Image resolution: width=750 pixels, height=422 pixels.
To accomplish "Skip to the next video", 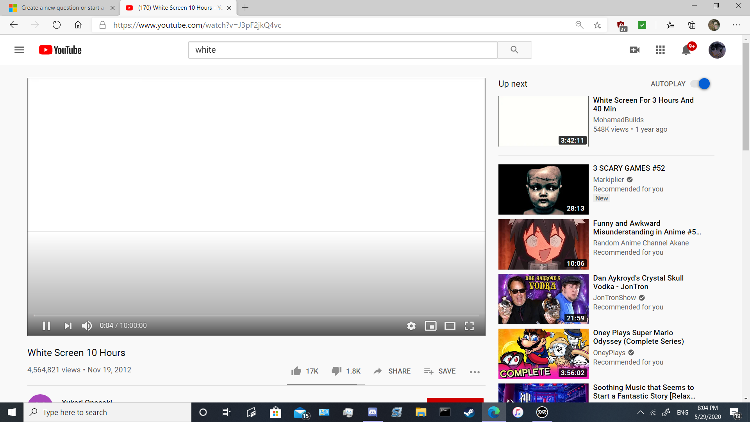I will [x=68, y=326].
